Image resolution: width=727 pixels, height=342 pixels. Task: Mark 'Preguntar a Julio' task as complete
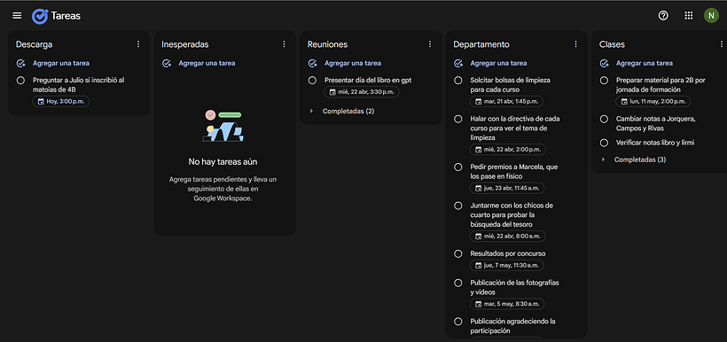tap(20, 80)
